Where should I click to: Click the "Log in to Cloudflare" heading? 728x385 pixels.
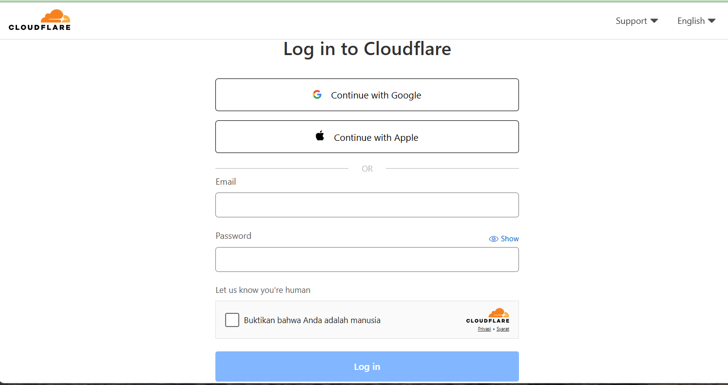coord(367,49)
